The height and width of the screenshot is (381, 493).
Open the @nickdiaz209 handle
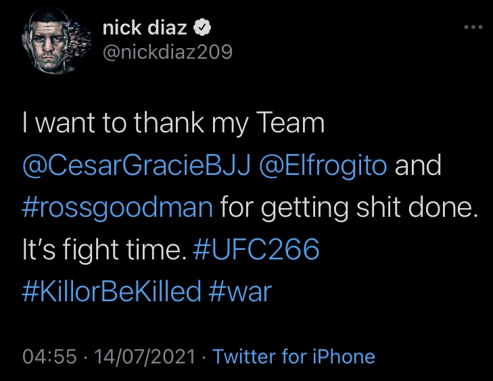point(168,52)
